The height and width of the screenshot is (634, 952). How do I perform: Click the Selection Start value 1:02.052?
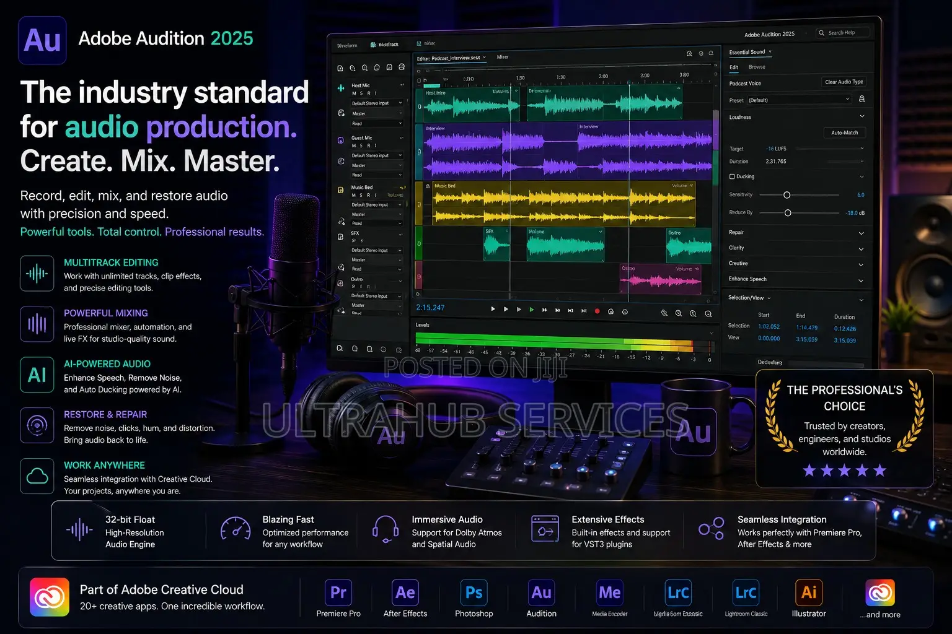point(769,327)
